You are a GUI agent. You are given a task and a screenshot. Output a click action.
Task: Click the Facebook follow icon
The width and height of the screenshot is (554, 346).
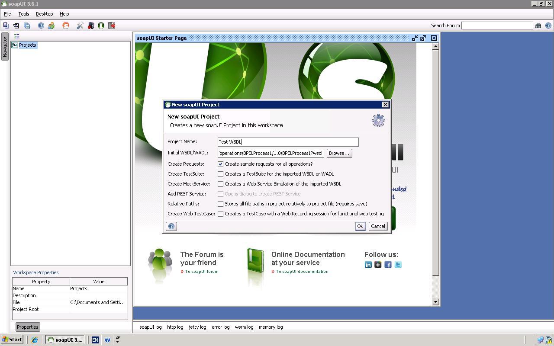click(388, 265)
